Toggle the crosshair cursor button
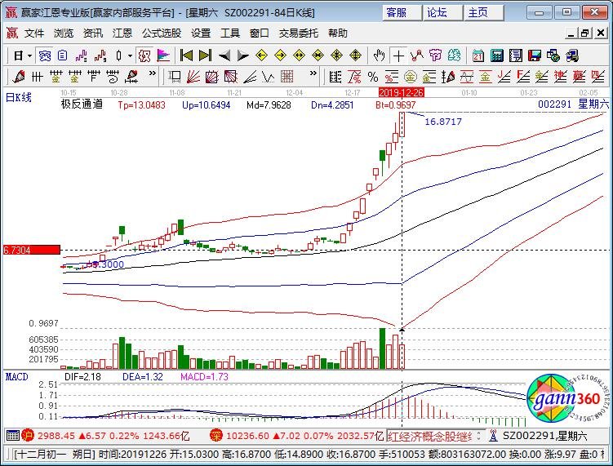Viewport: 613px width, 466px height. point(398,55)
